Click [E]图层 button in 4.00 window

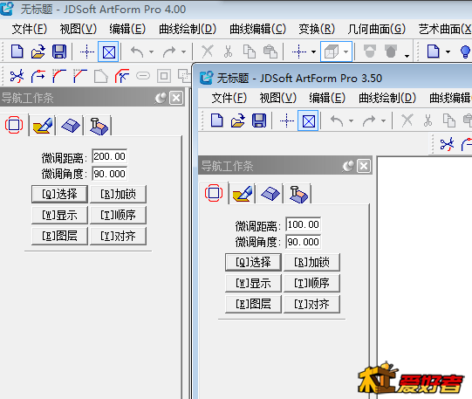[59, 236]
